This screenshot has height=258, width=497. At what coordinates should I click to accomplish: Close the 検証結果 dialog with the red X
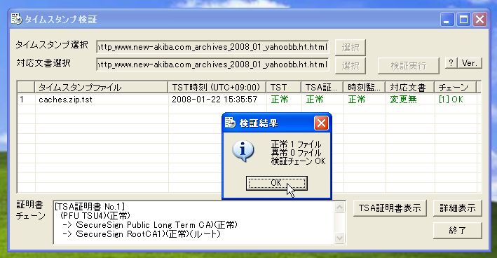(321, 123)
